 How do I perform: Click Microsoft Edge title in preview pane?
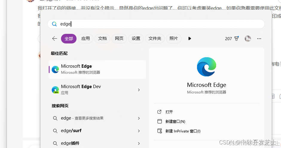(x=207, y=85)
